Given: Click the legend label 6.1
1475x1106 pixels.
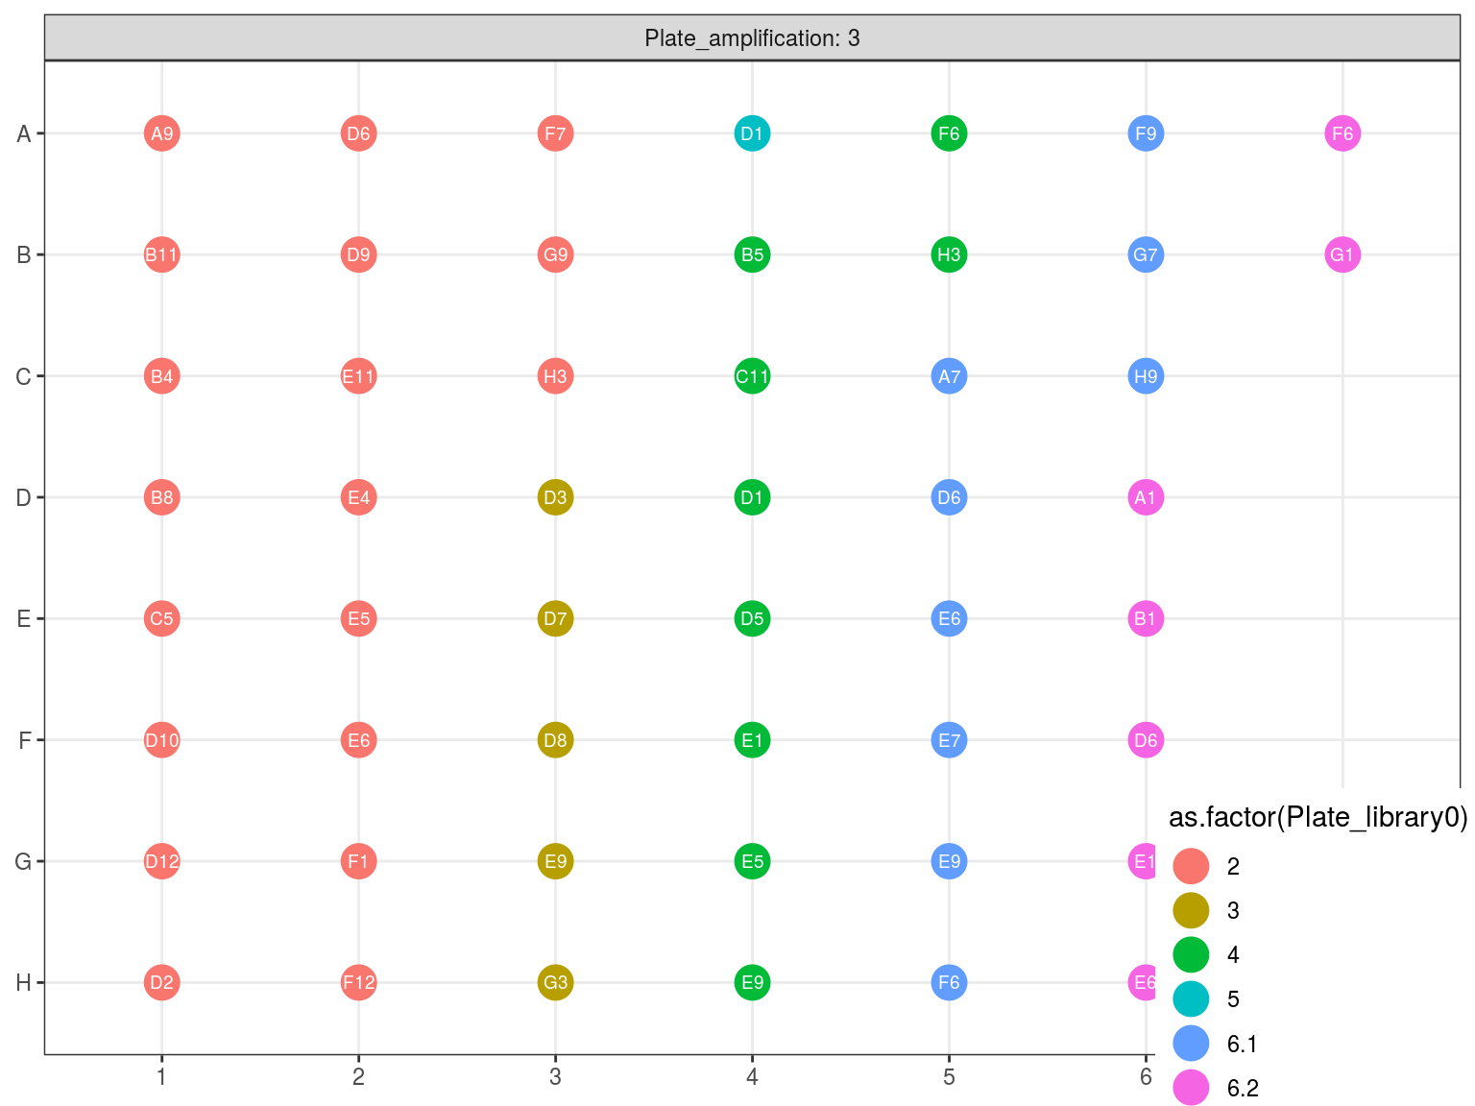Looking at the screenshot, I should (1243, 1045).
